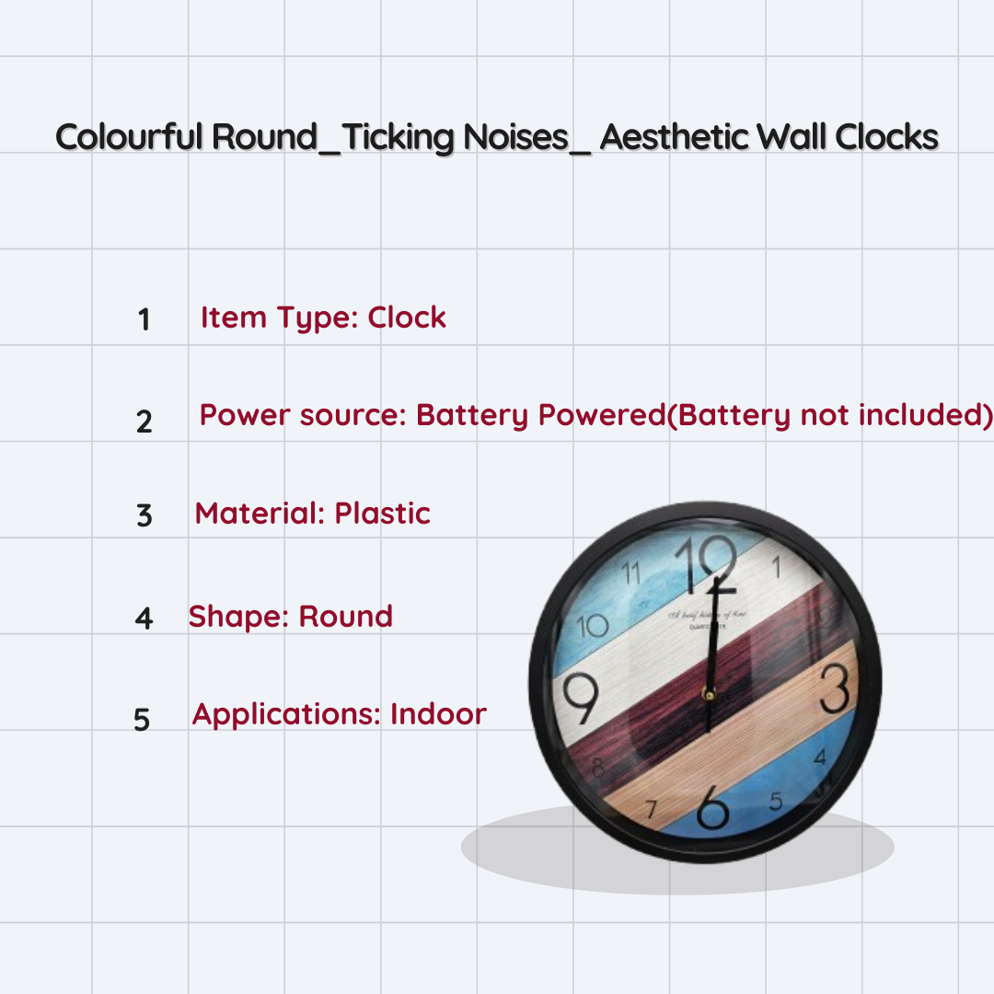Viewport: 994px width, 994px height.
Task: Click the large 6 numeral on the clock
Action: pos(713,808)
